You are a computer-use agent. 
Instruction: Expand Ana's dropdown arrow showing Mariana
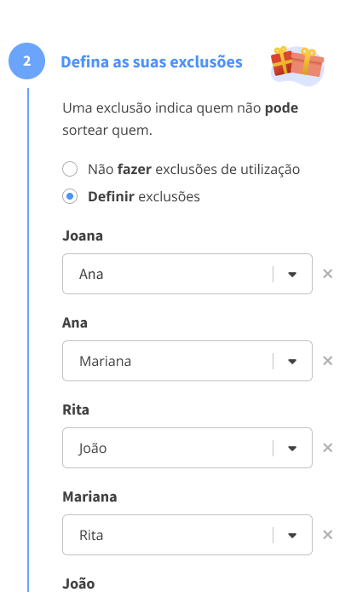tap(292, 362)
